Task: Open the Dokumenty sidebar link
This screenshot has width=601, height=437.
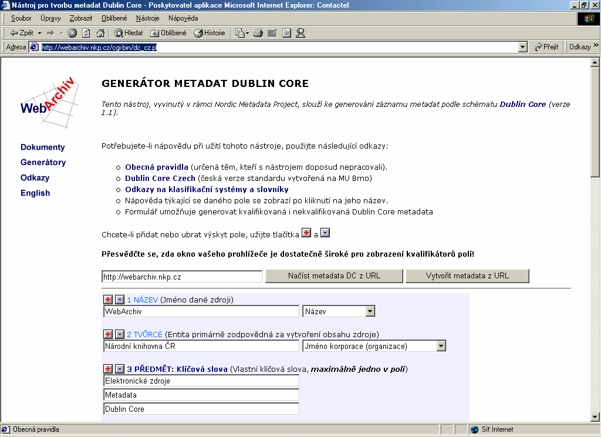Action: click(x=42, y=147)
